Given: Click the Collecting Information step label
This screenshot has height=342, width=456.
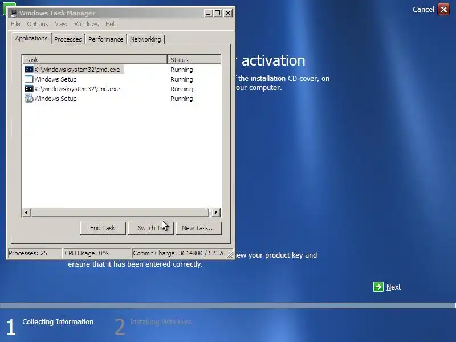Looking at the screenshot, I should click(58, 322).
